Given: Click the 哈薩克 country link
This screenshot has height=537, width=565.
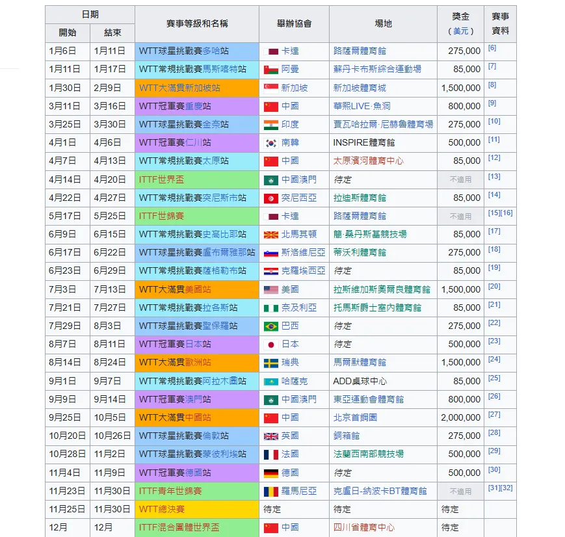Looking at the screenshot, I should point(295,381).
